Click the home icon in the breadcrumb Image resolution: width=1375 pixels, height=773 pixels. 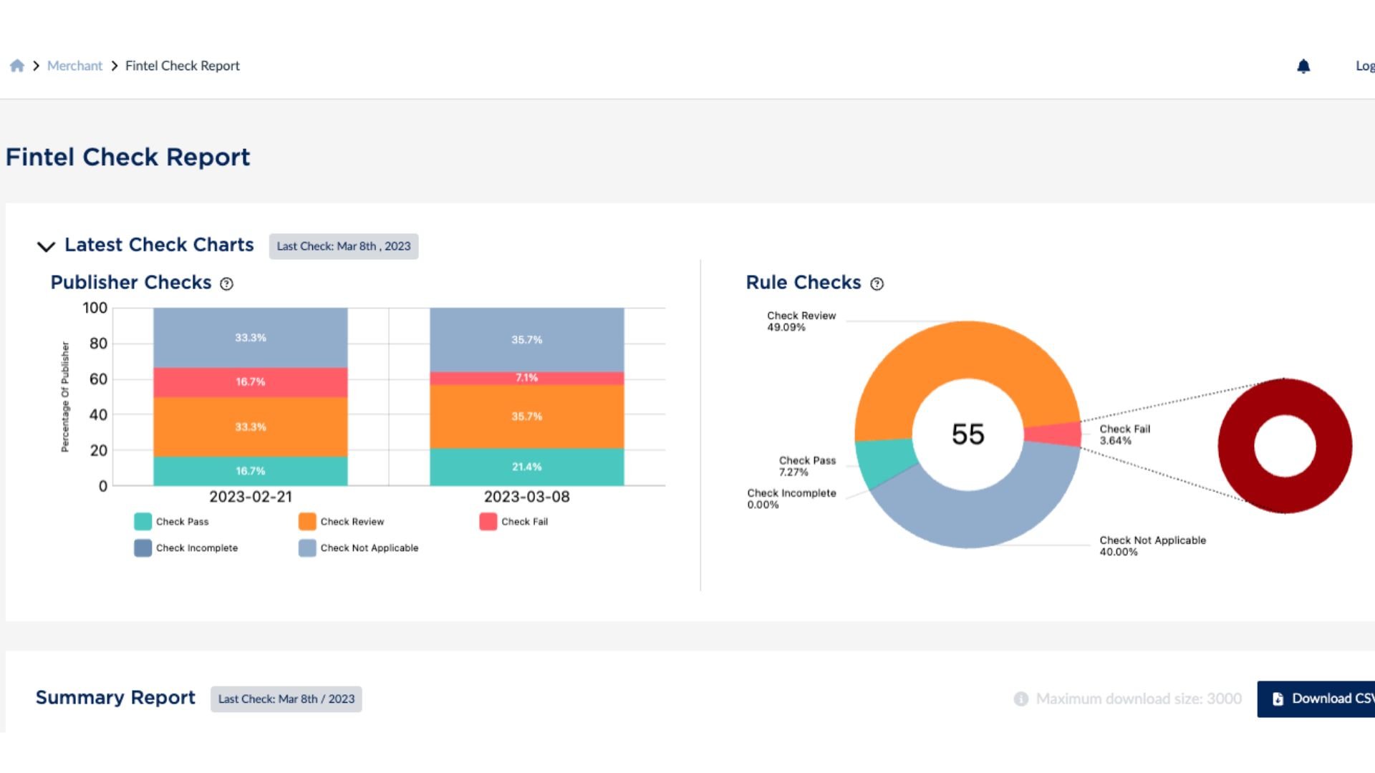coord(16,65)
